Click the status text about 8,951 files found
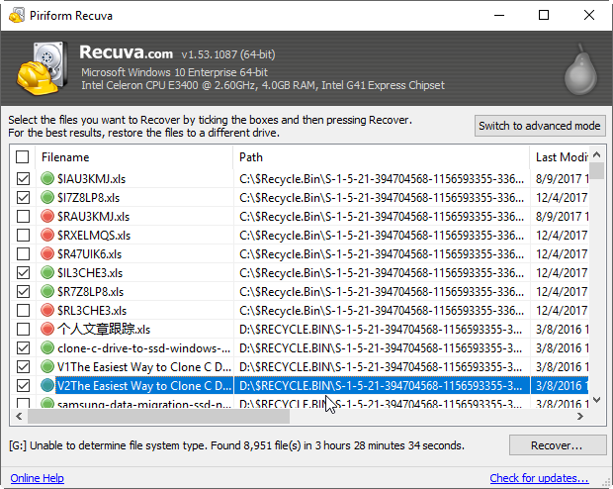This screenshot has height=489, width=613. [x=236, y=445]
